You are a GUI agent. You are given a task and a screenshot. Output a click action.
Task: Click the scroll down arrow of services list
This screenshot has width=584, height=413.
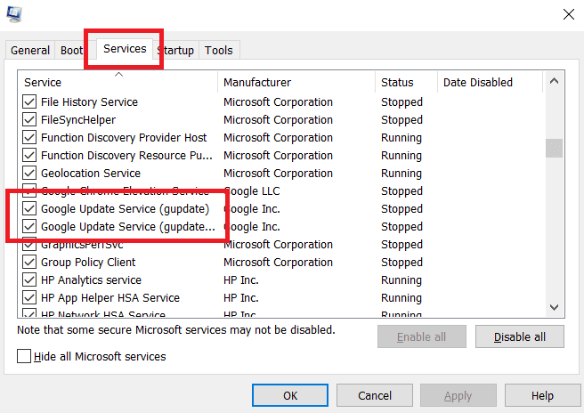(554, 307)
